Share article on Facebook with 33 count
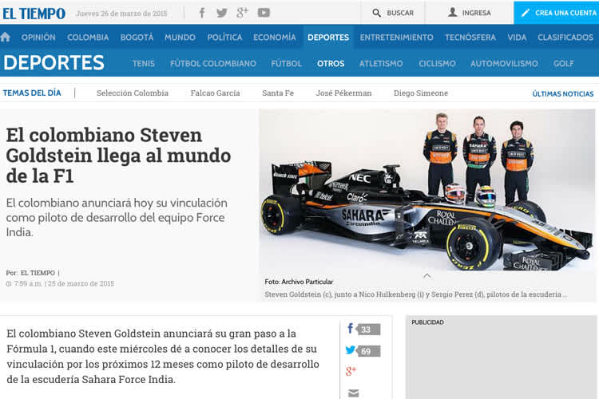599x399 pixels. (363, 329)
